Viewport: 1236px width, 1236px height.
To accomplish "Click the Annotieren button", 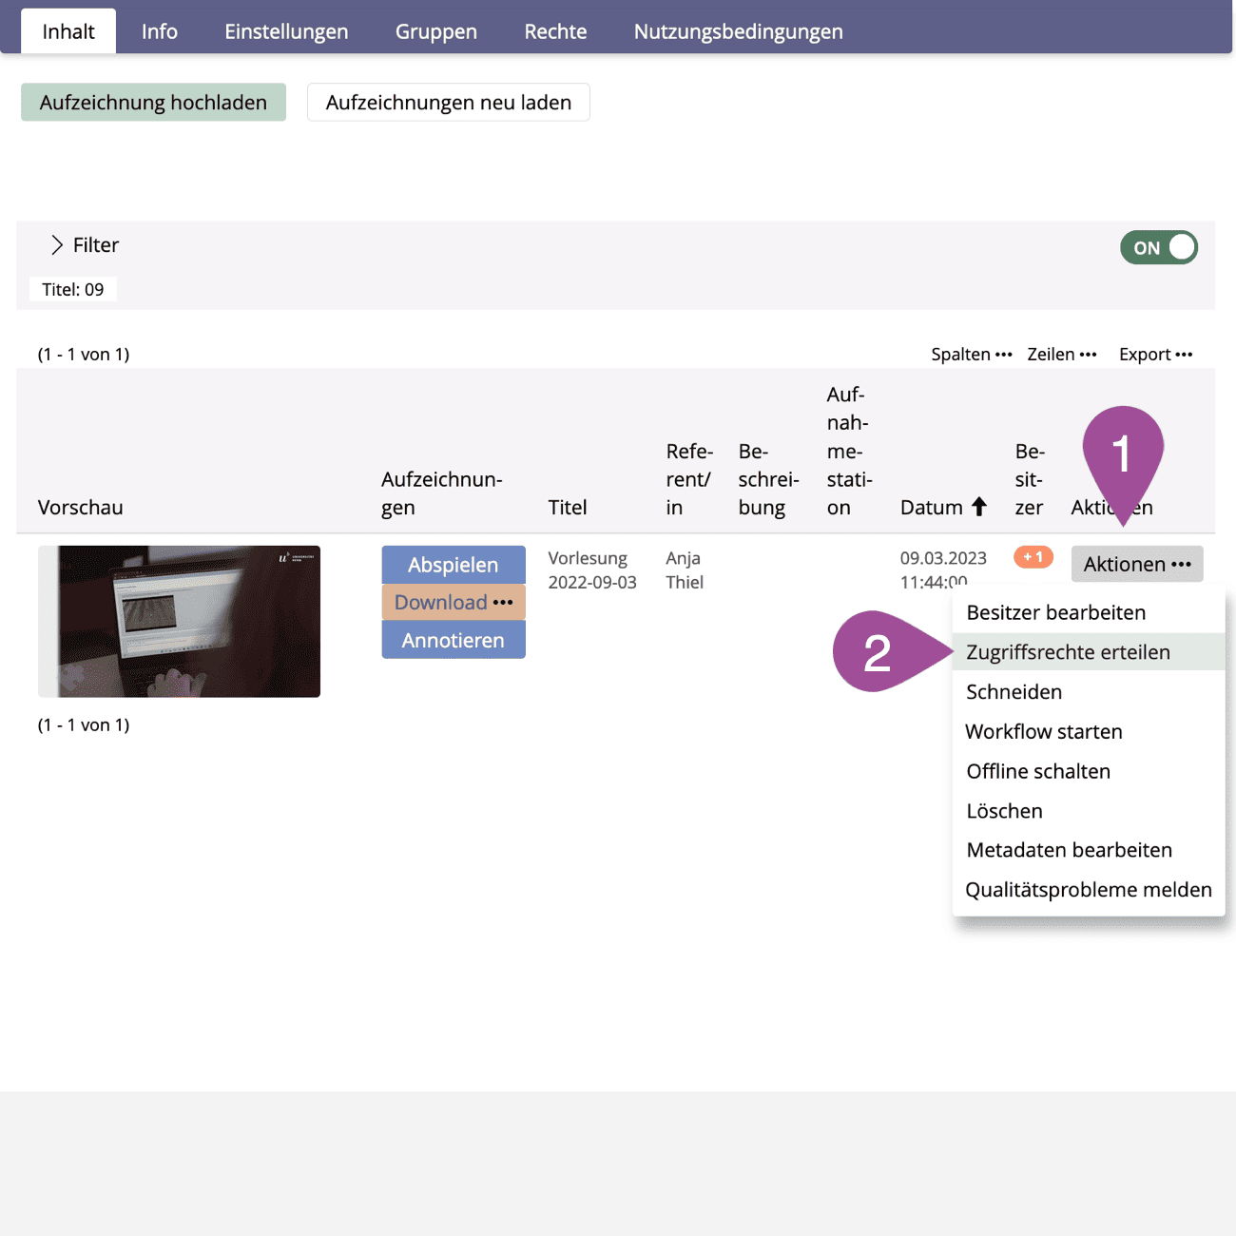I will [454, 641].
